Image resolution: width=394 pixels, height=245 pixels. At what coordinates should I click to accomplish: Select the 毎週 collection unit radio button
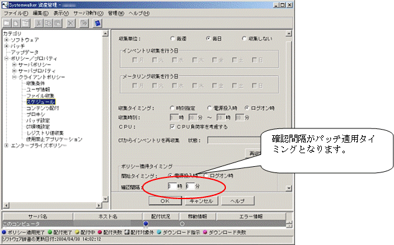point(172,38)
